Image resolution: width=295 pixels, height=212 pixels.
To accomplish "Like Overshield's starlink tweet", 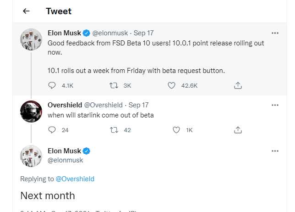I will click(176, 130).
